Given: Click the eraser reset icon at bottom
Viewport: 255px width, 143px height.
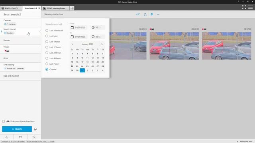Looking at the screenshot, I should [34, 137].
